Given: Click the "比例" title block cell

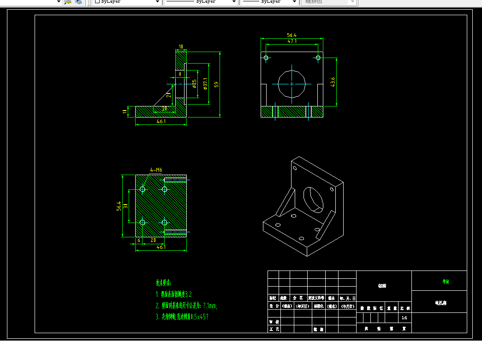Looking at the screenshot, I should [405, 308].
